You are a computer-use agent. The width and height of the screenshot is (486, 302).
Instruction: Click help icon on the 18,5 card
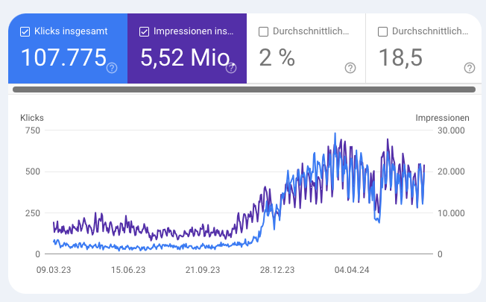(470, 68)
